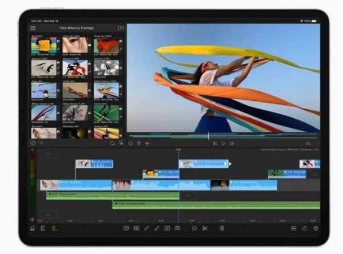Select Ribbon Dancer 3 grey thumbnail

pyautogui.click(x=75, y=113)
